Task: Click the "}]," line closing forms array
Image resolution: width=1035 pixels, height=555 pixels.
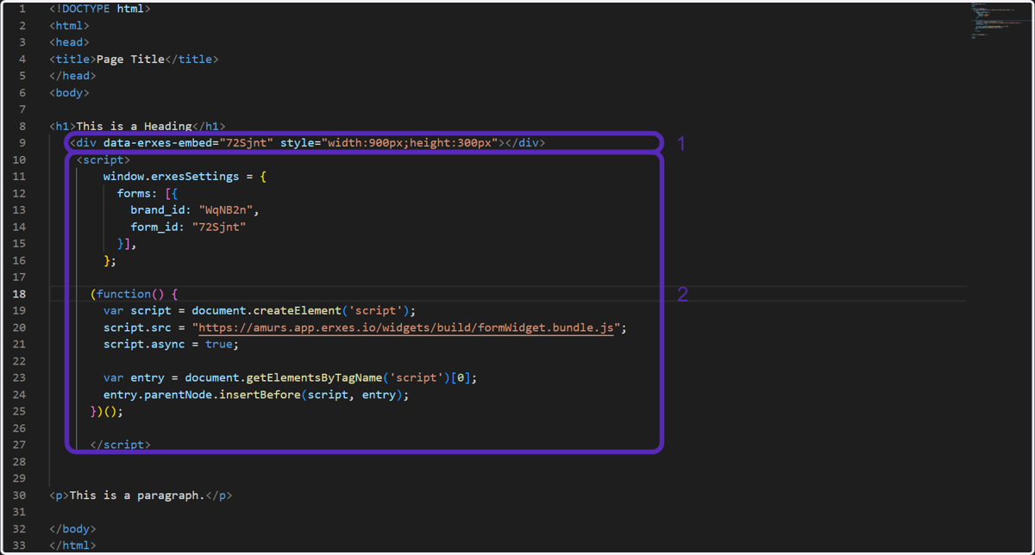Action: (x=128, y=243)
